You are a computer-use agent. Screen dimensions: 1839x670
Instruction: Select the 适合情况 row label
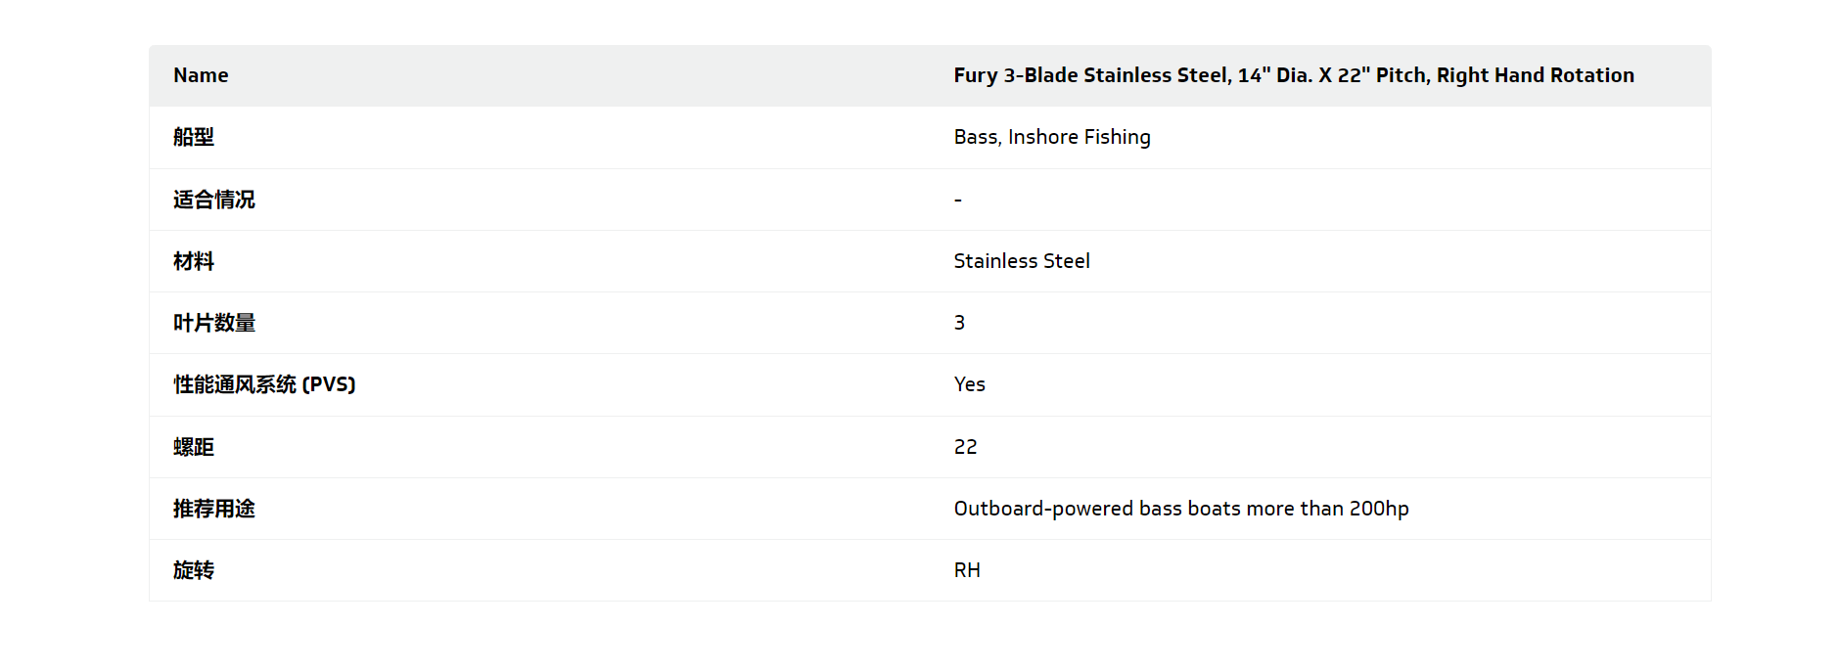click(214, 200)
